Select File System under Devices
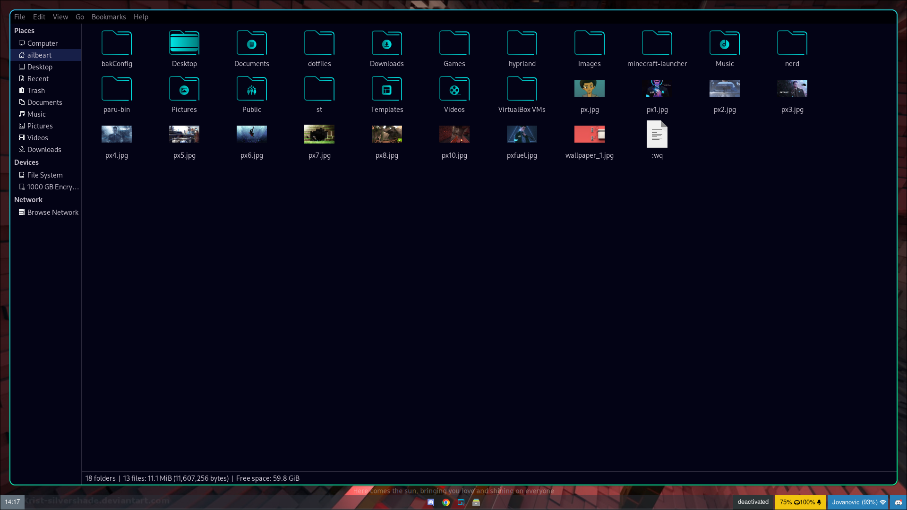907x510 pixels. coord(44,175)
